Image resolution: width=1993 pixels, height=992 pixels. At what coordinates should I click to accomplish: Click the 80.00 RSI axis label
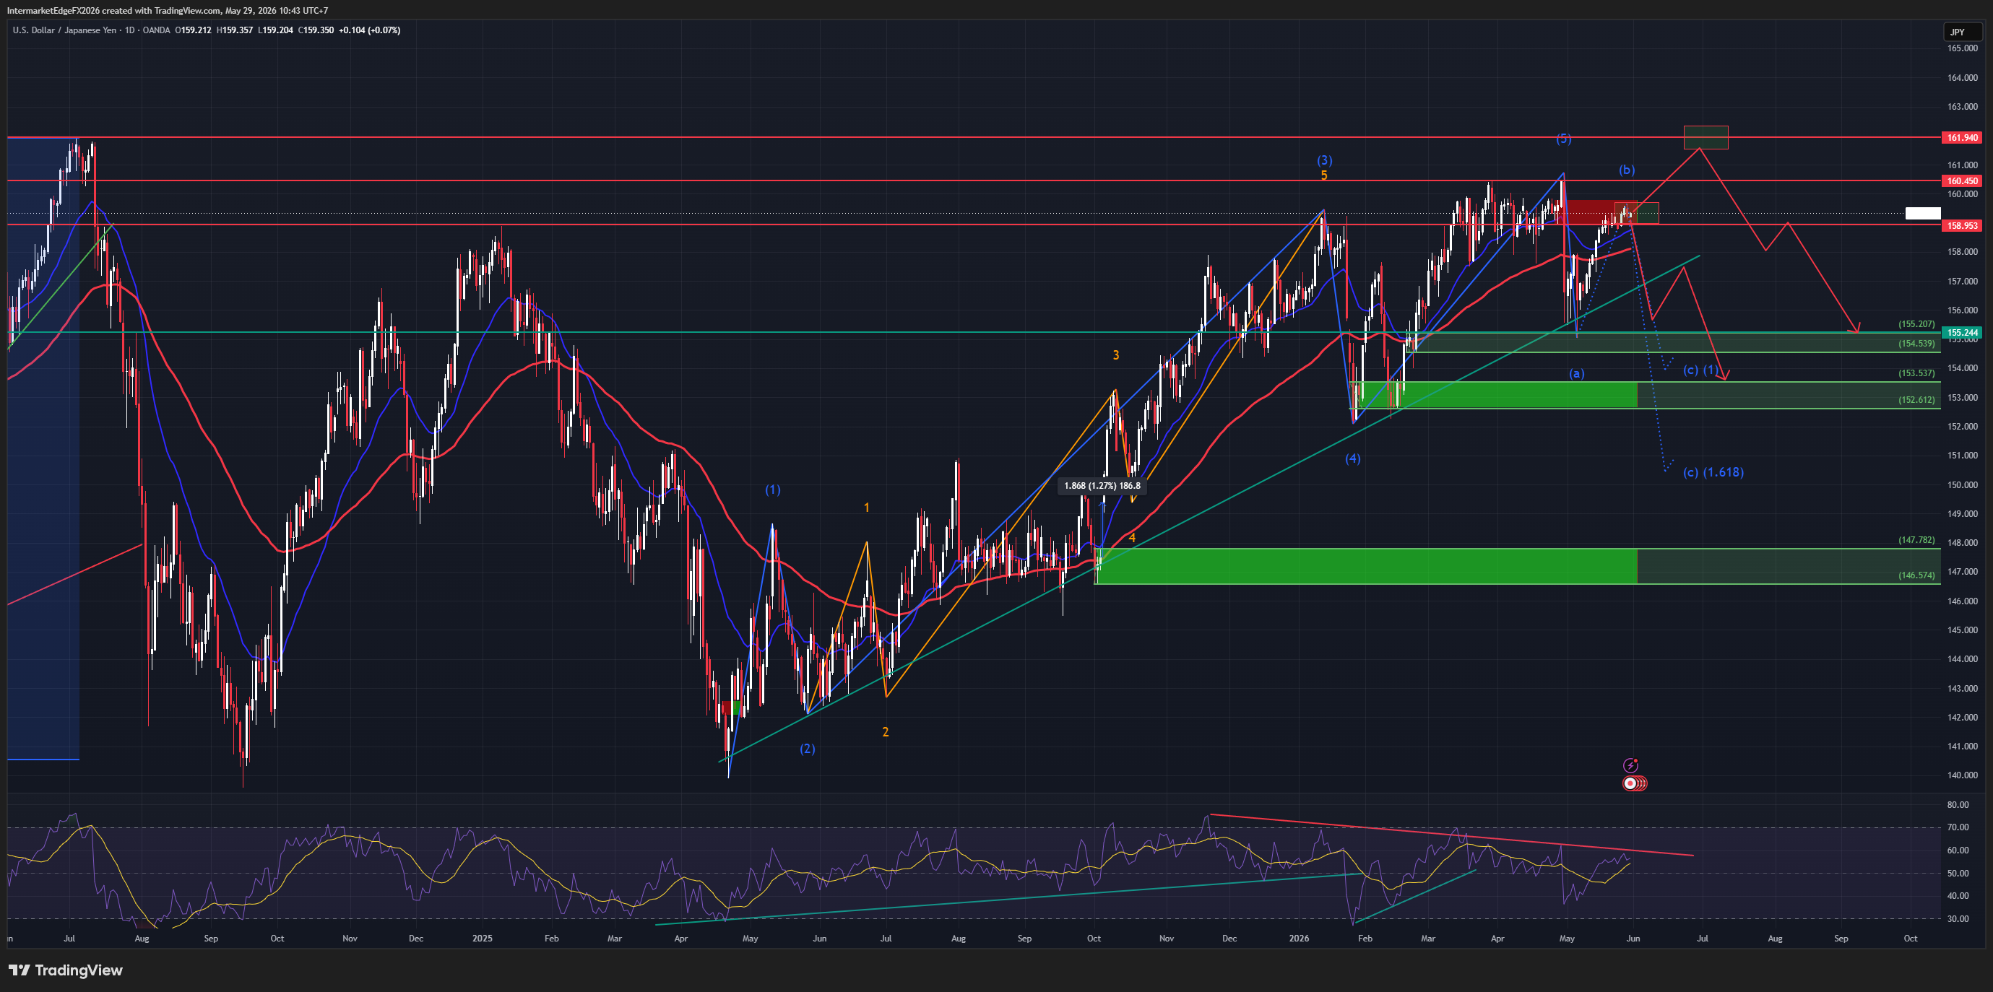click(x=1958, y=805)
